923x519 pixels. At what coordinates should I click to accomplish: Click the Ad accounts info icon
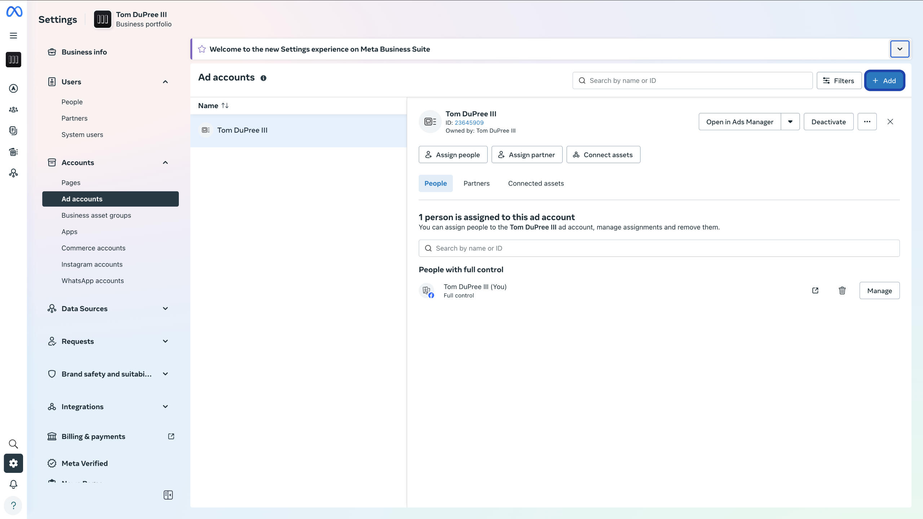264,78
